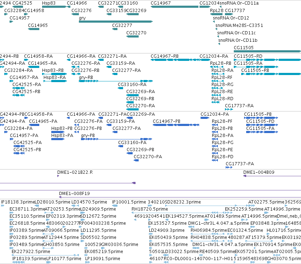This screenshot has height=264, width=301.
Task: Click the CG17737 gene label
Action: coord(235,11)
